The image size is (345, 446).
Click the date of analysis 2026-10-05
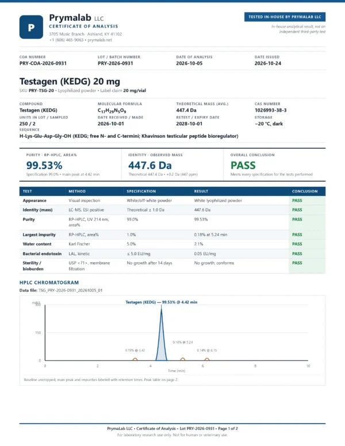point(189,63)
